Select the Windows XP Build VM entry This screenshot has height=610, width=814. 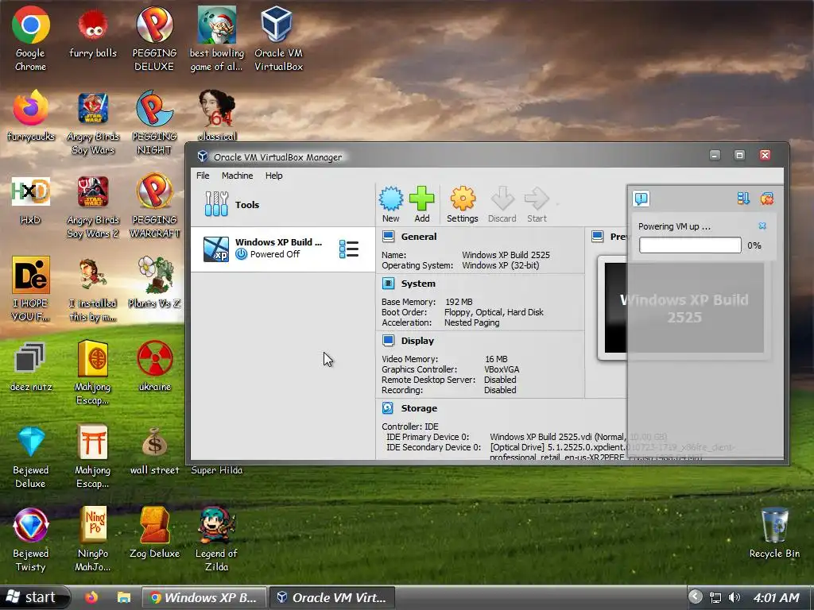[283, 249]
